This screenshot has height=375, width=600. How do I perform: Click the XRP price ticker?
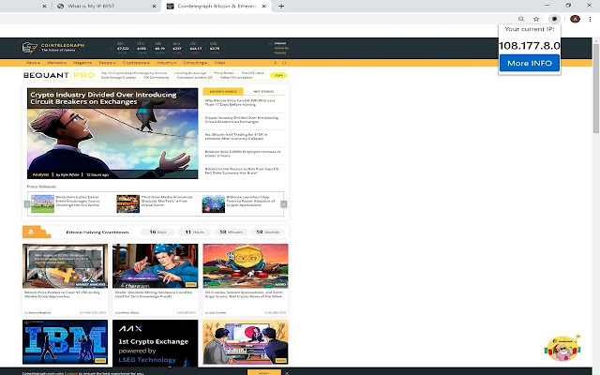[159, 48]
